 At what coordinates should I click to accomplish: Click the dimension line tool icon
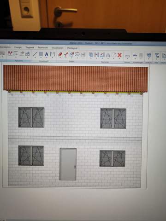pos(53,54)
